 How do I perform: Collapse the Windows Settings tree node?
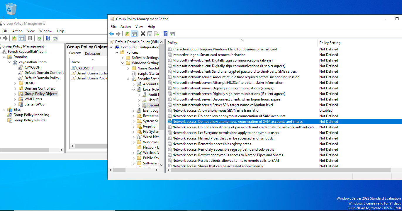[123, 63]
